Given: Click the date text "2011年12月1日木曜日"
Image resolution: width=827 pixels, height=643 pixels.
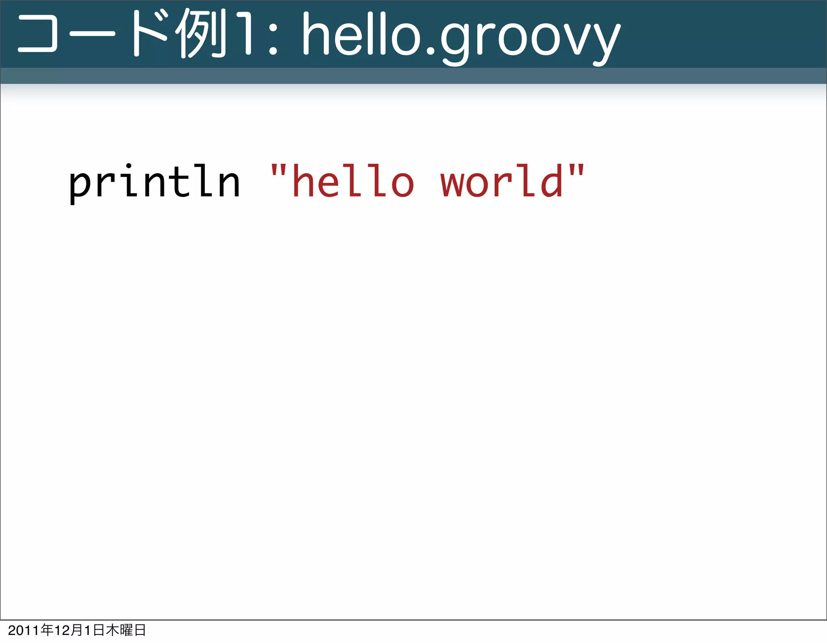Looking at the screenshot, I should click(77, 630).
